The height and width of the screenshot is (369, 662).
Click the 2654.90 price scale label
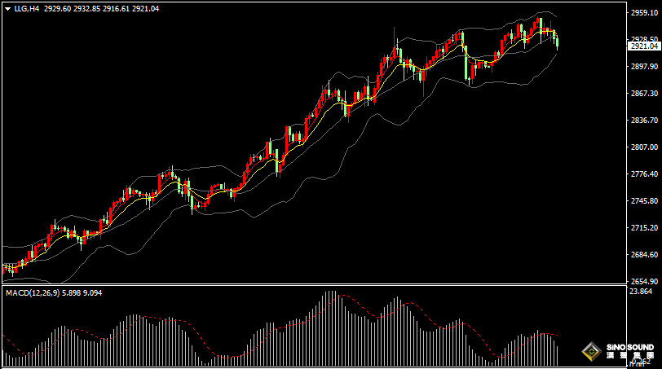pyautogui.click(x=644, y=281)
